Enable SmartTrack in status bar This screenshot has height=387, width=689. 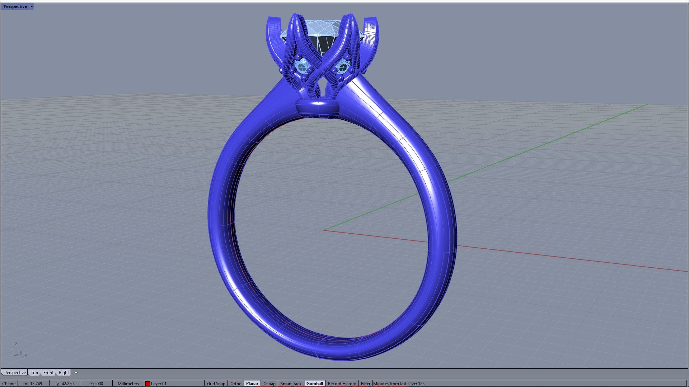click(291, 383)
